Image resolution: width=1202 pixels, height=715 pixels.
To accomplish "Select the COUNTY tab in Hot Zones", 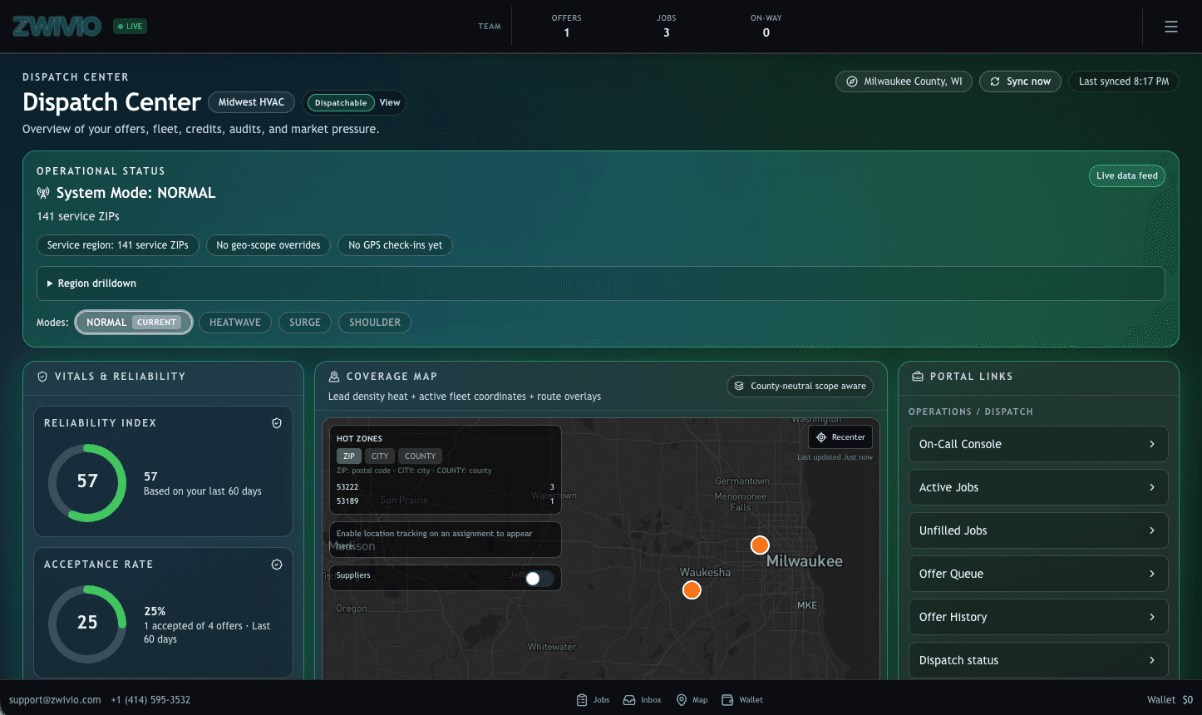I will (420, 456).
